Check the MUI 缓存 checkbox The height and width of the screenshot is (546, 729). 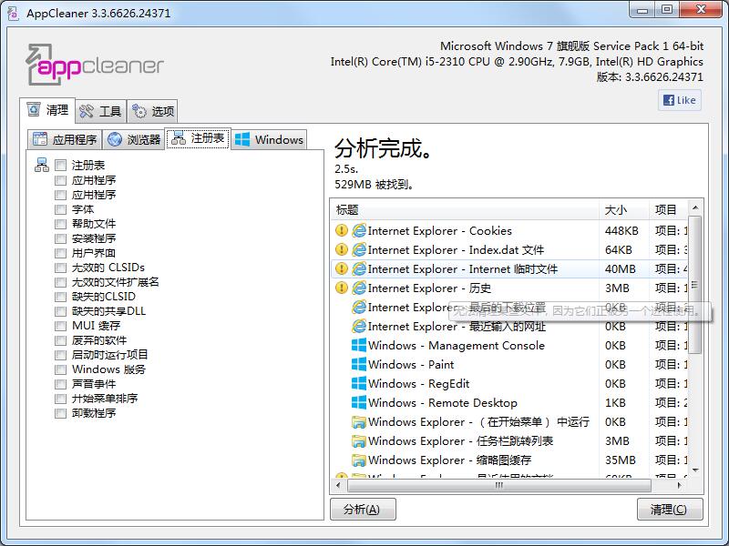pyautogui.click(x=60, y=326)
